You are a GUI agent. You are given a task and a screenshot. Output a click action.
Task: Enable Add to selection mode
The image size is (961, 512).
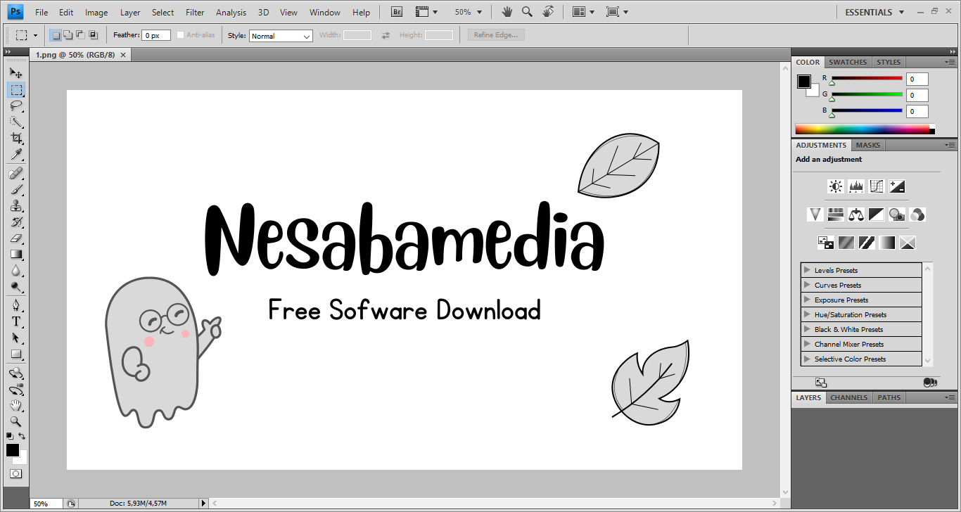68,35
